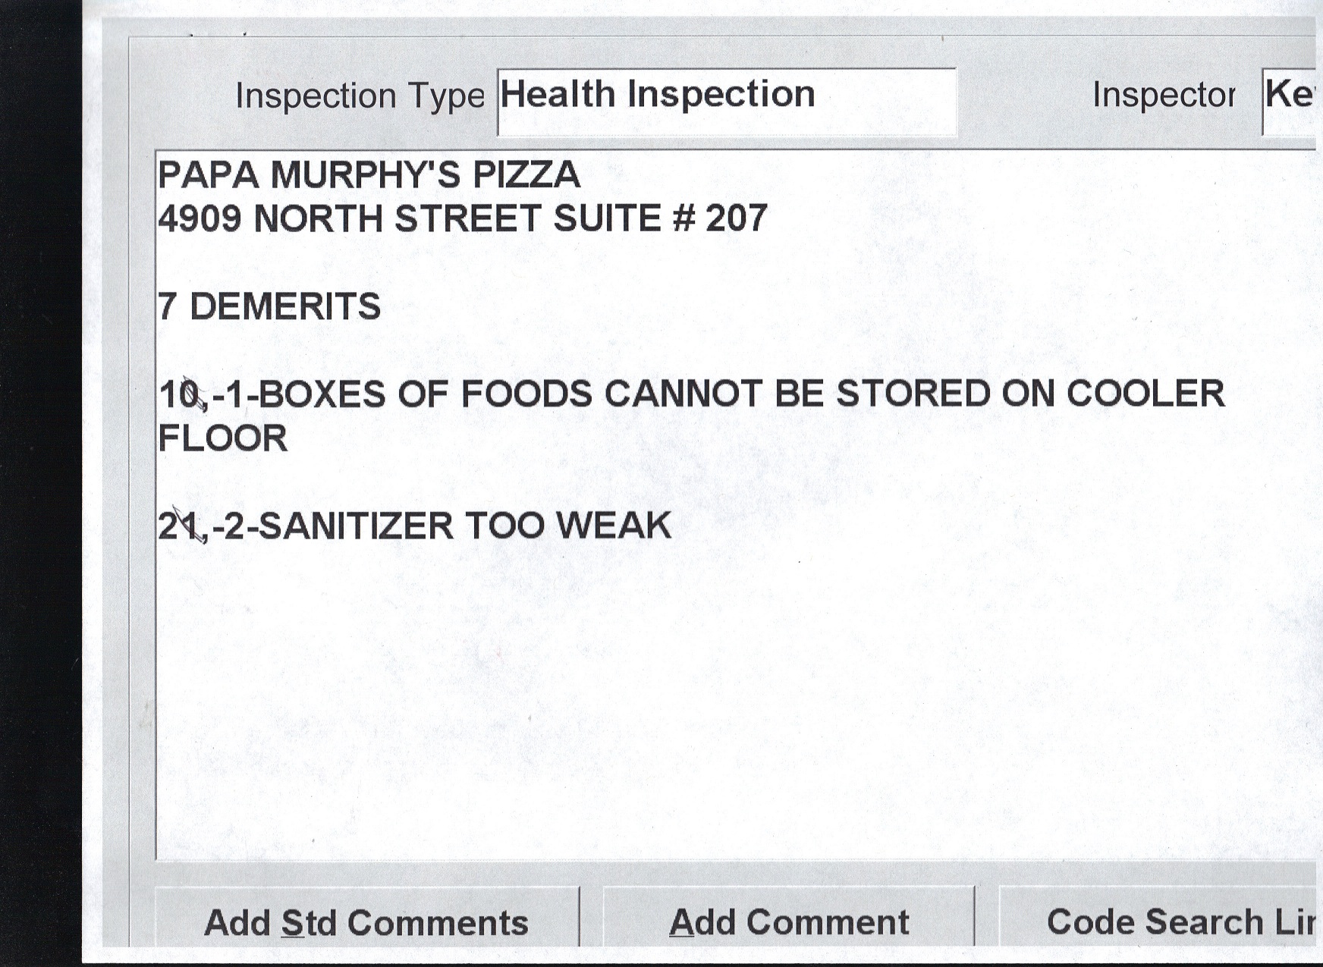Place cursor on PAPA MURPHY'S PIZZA line
This screenshot has width=1323, height=967.
click(x=369, y=175)
